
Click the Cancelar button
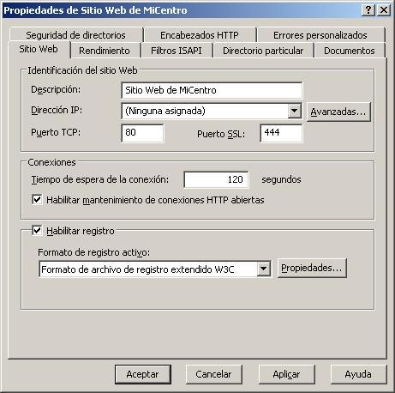click(x=213, y=374)
